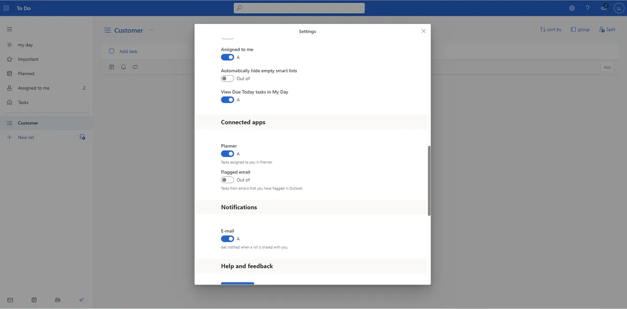Image resolution: width=627 pixels, height=309 pixels.
Task: Click the Customer list title
Action: (x=129, y=30)
